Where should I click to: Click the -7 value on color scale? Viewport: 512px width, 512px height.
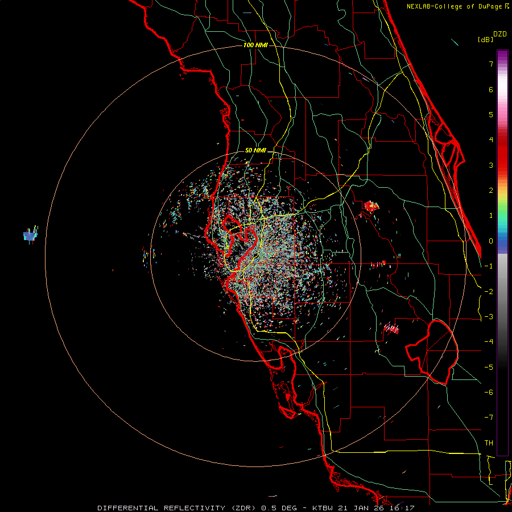coord(489,418)
